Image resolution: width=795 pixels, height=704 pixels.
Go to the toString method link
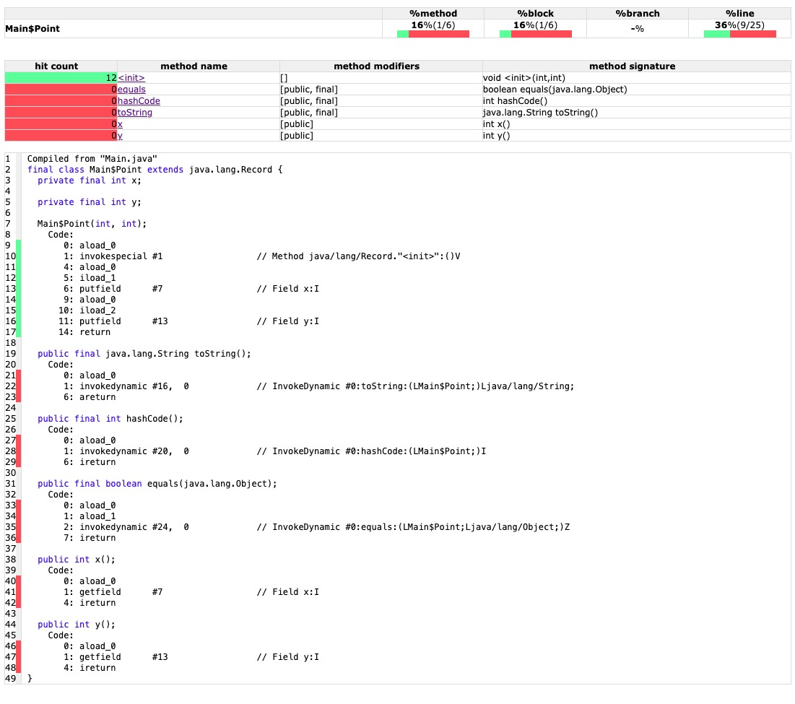(135, 112)
